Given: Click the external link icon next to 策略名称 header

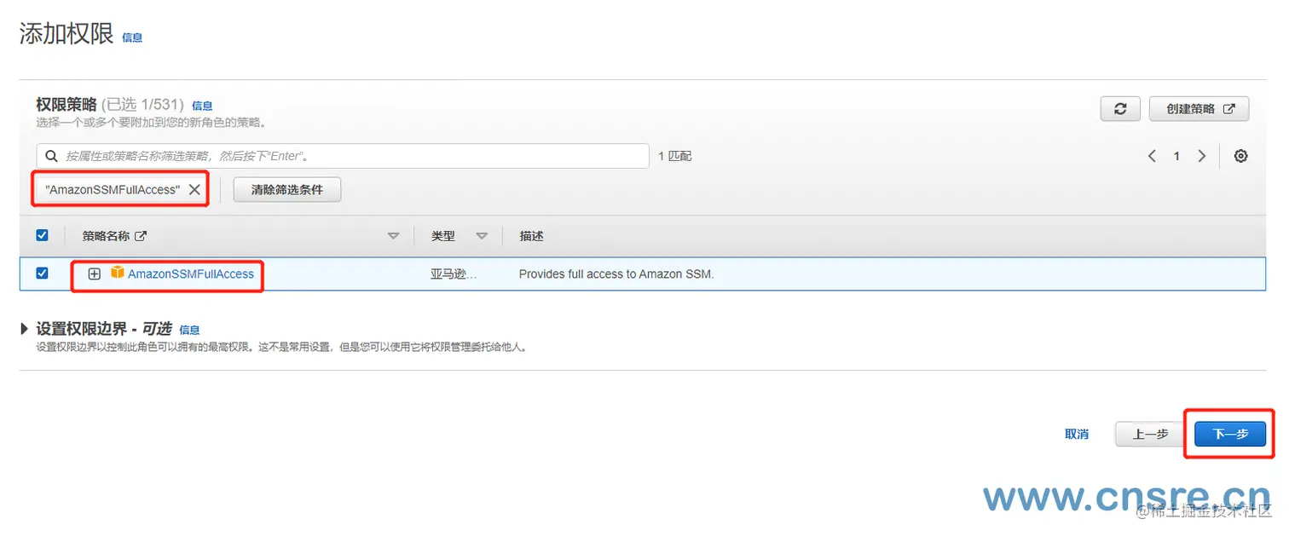Looking at the screenshot, I should tap(139, 236).
